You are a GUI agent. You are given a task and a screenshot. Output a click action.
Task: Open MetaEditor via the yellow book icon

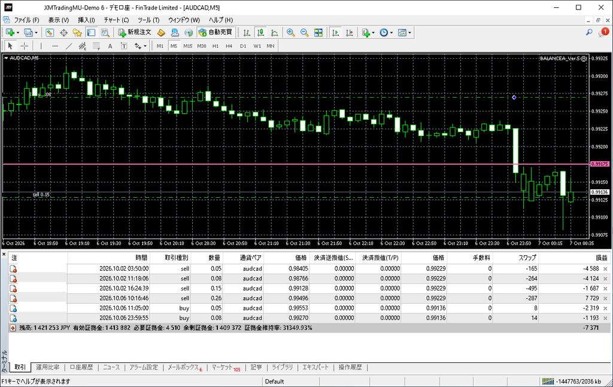coord(160,33)
